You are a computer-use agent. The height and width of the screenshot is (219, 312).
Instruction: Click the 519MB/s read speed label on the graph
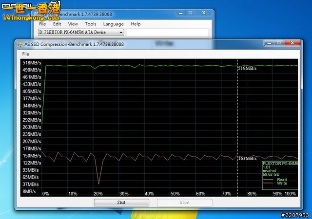(247, 69)
